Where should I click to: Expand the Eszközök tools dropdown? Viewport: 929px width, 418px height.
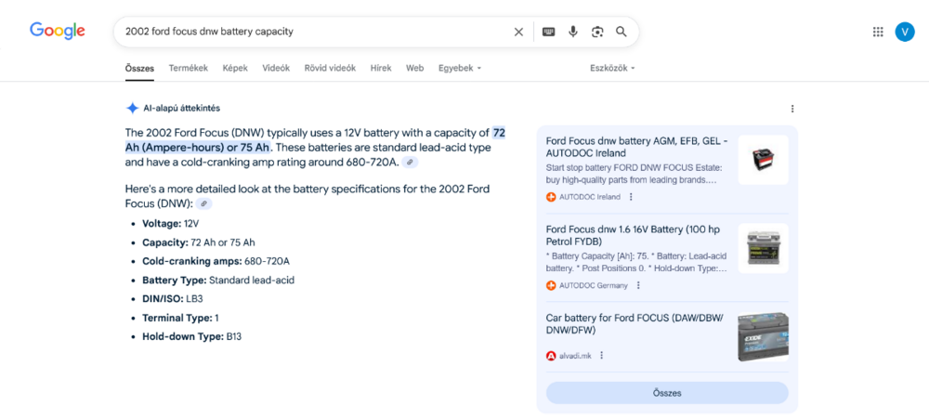(x=612, y=68)
